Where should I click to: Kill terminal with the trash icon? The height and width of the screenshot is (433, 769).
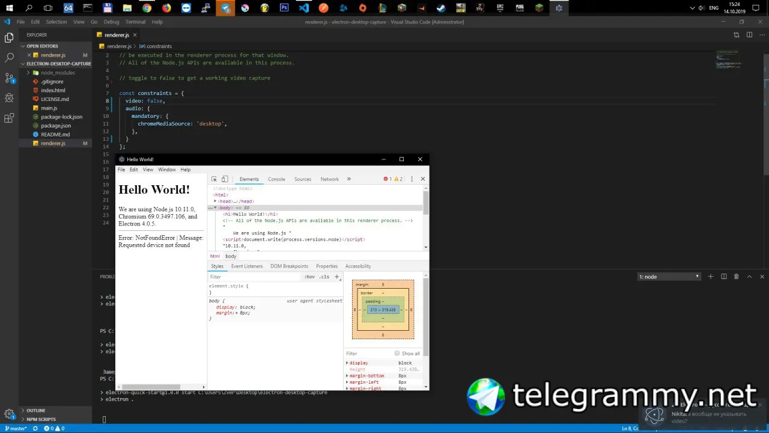coord(737,277)
